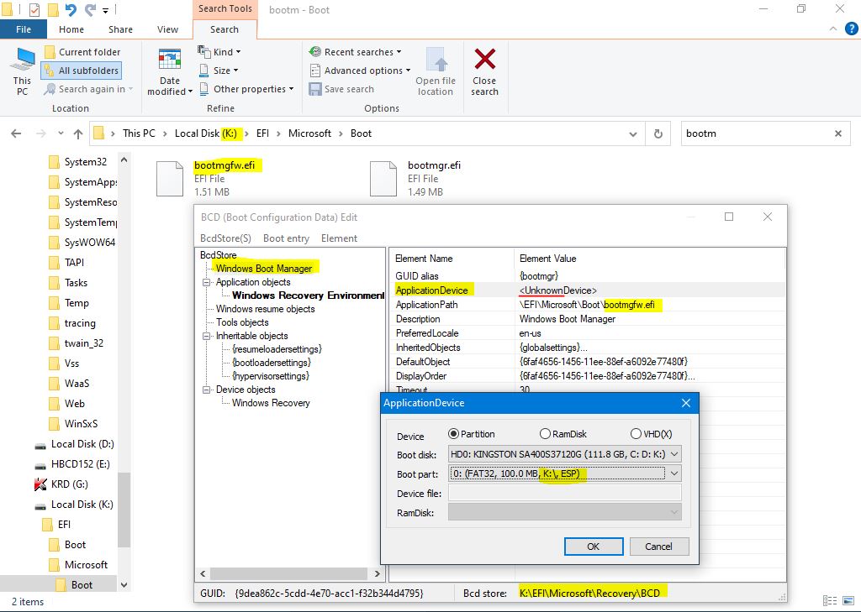Select the Partition radio button

click(x=454, y=434)
